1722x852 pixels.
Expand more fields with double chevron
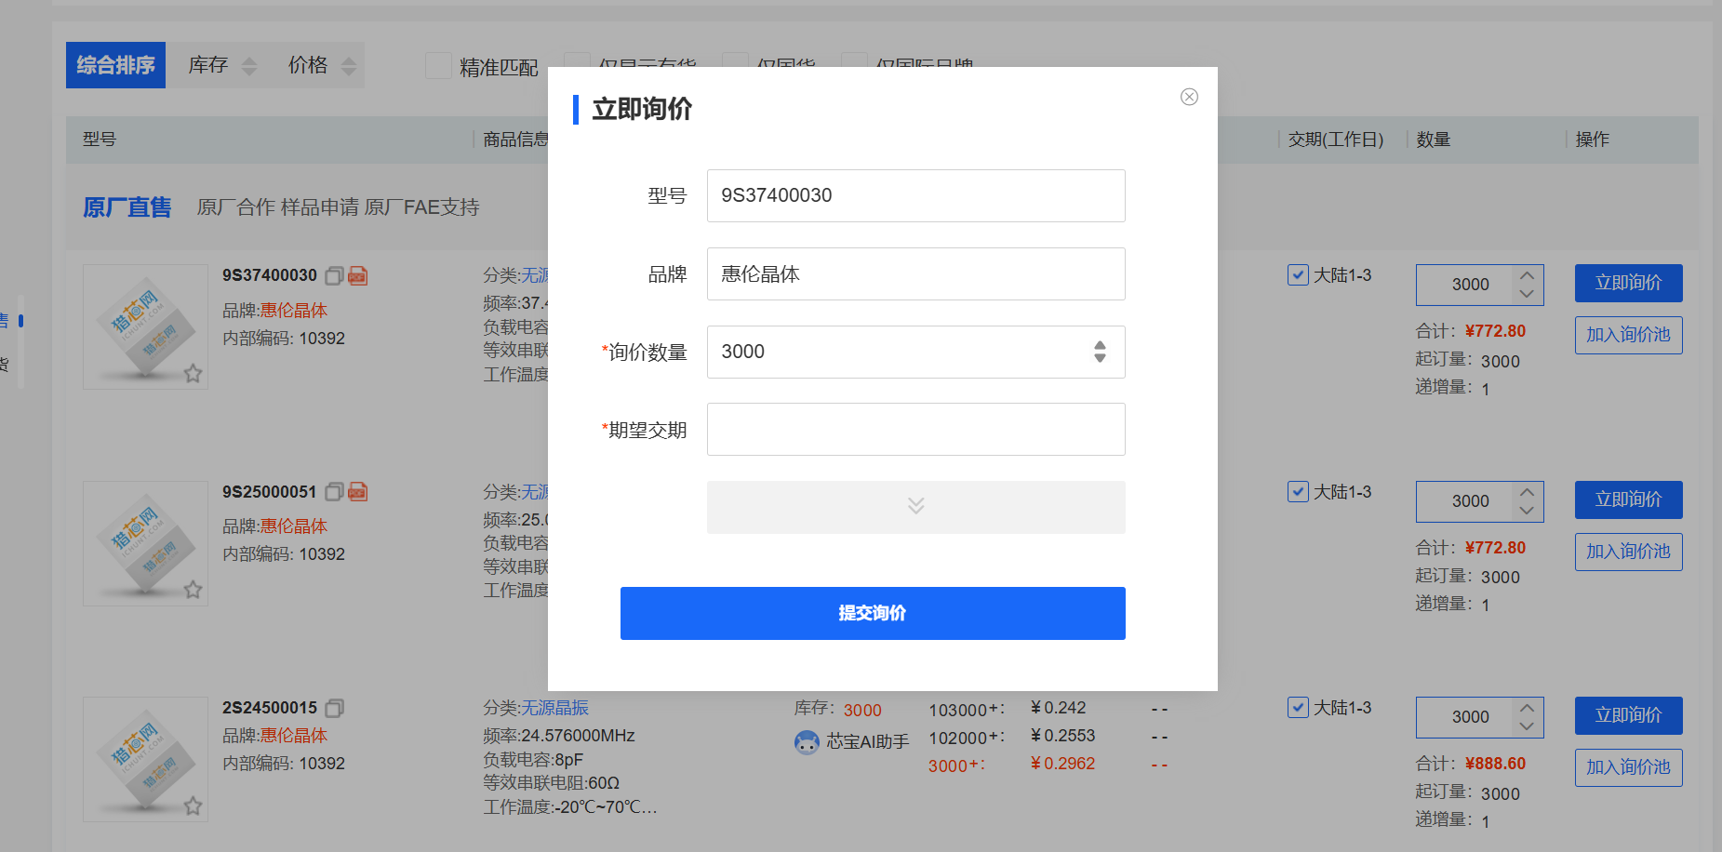915,507
